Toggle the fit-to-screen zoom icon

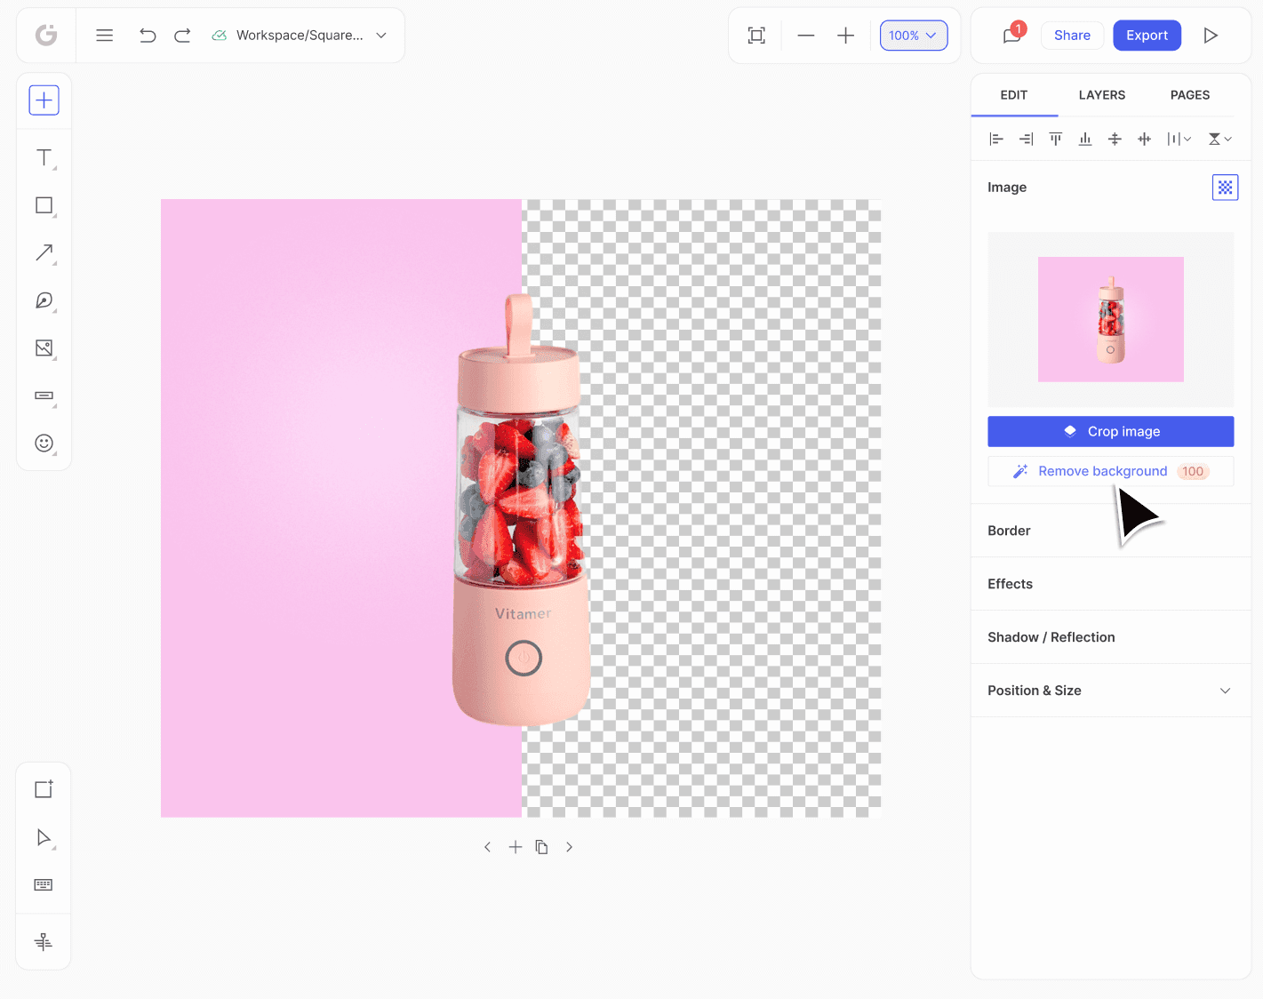pos(756,35)
